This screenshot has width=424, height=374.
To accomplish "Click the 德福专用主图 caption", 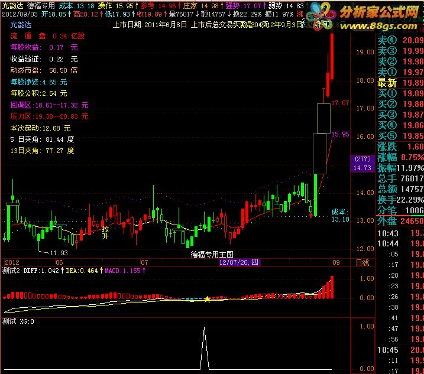I will click(212, 254).
